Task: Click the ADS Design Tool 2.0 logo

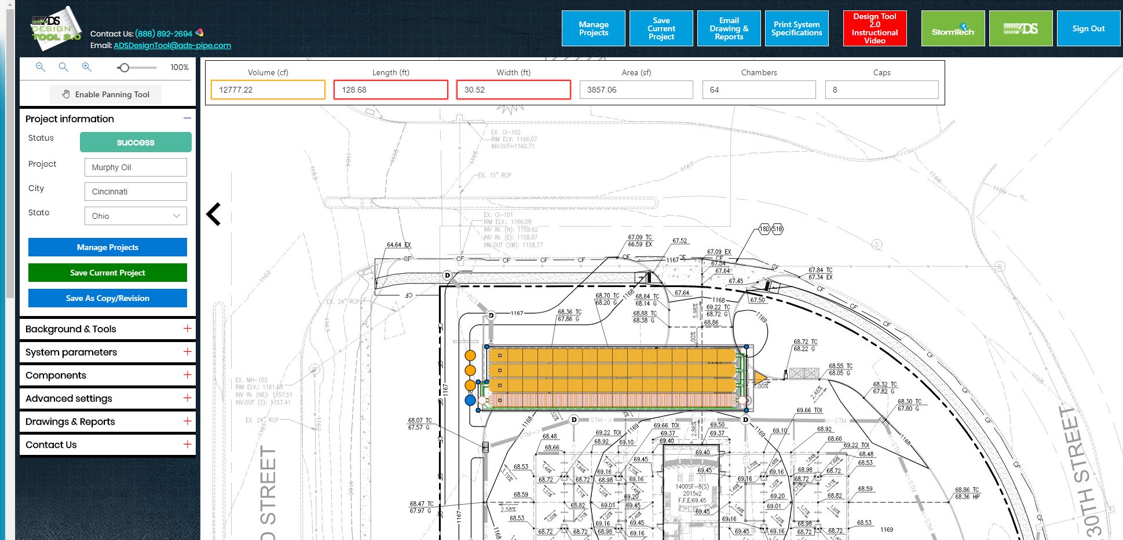Action: [56, 28]
